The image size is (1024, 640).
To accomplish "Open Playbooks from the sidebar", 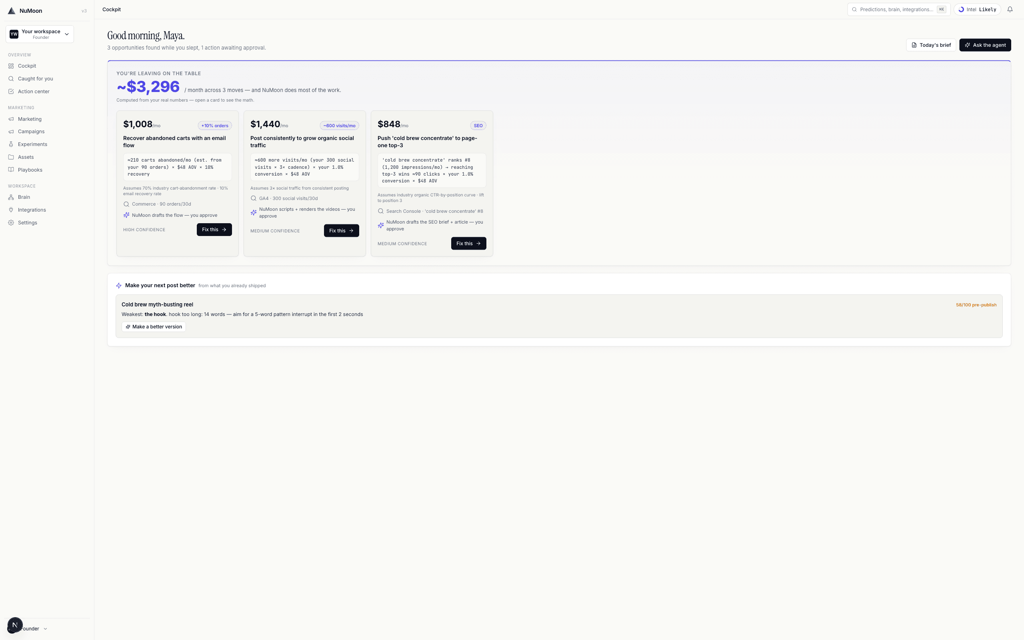I will (30, 170).
